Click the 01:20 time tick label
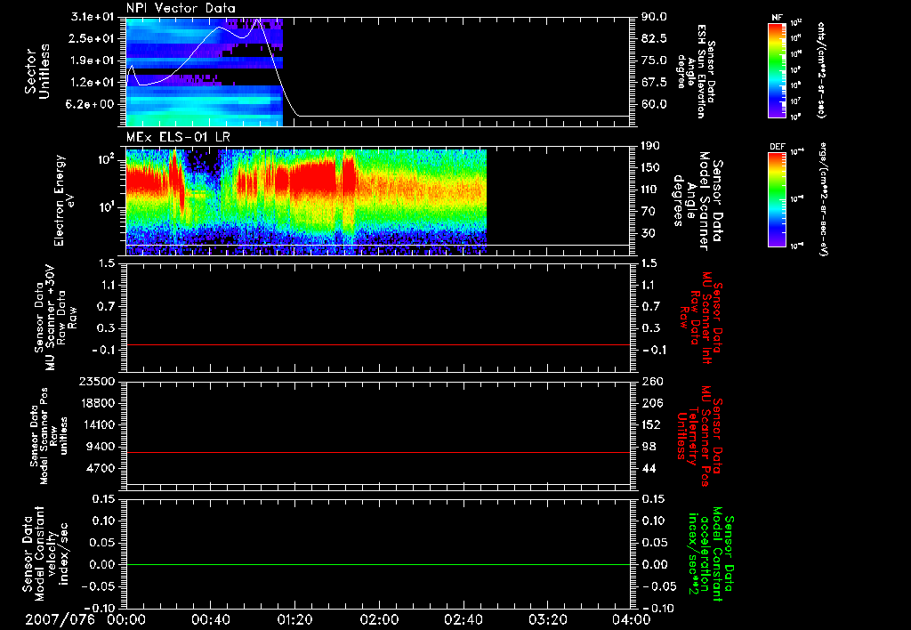The image size is (911, 630). tap(294, 619)
